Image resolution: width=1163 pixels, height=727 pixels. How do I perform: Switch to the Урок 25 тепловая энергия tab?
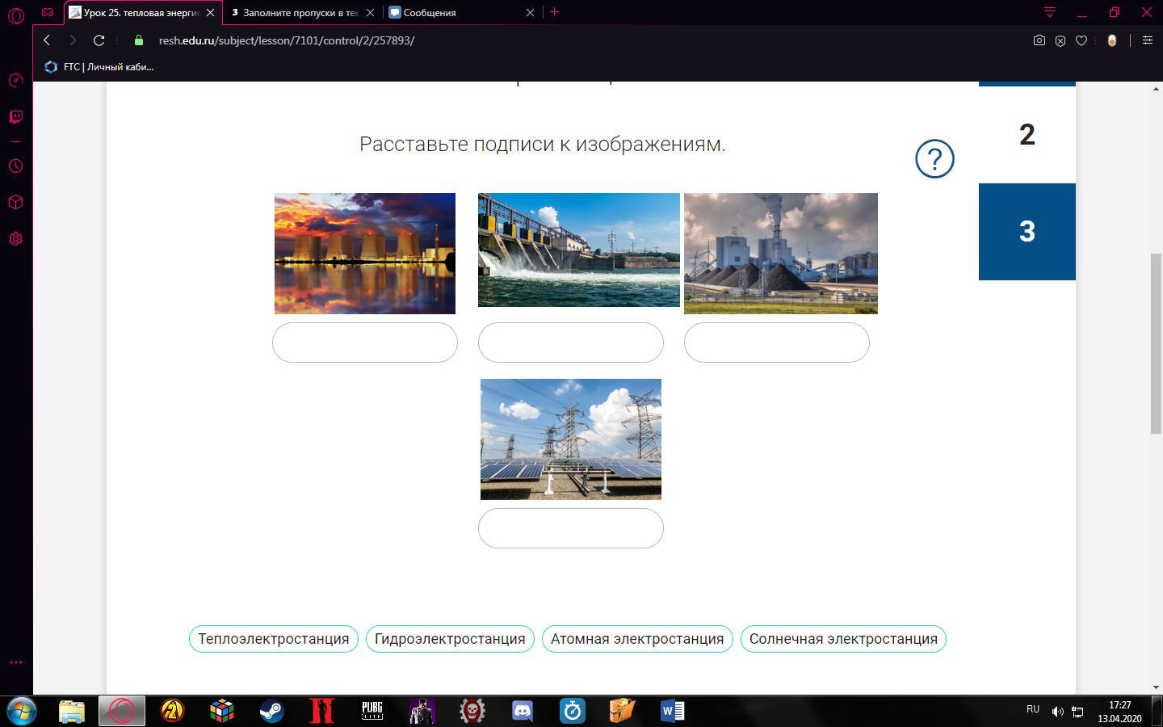pyautogui.click(x=142, y=12)
